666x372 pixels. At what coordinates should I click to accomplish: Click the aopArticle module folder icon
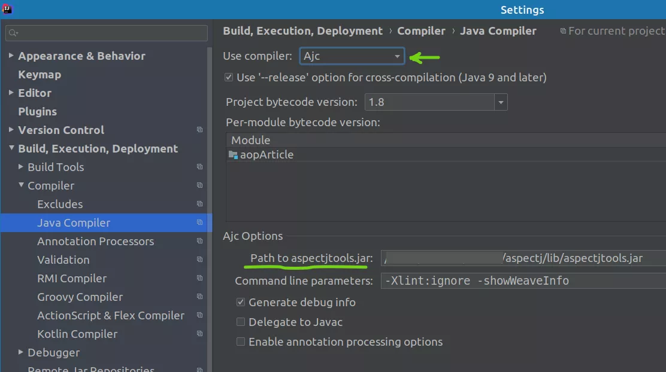(233, 155)
